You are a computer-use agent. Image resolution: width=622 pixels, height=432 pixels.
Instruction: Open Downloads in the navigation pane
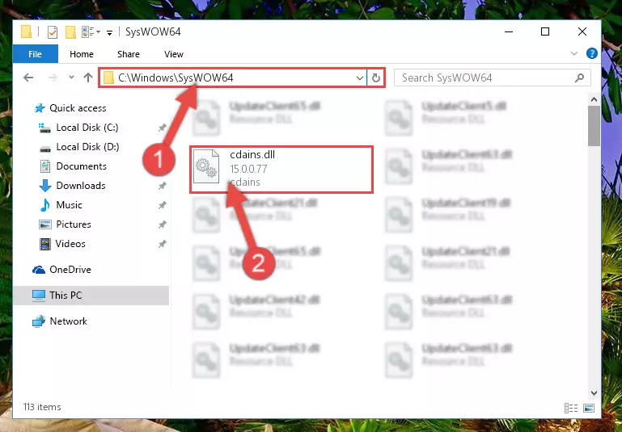point(81,186)
